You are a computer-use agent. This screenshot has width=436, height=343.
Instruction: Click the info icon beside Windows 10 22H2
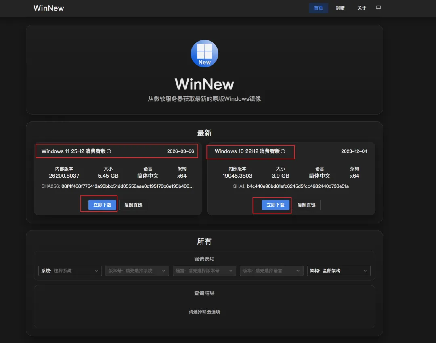pyautogui.click(x=283, y=151)
